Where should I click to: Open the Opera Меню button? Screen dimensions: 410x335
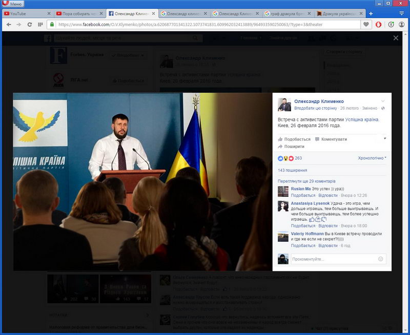pyautogui.click(x=12, y=4)
